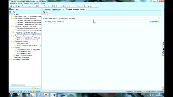Click the tools icon under the document tabs

click(x=44, y=12)
